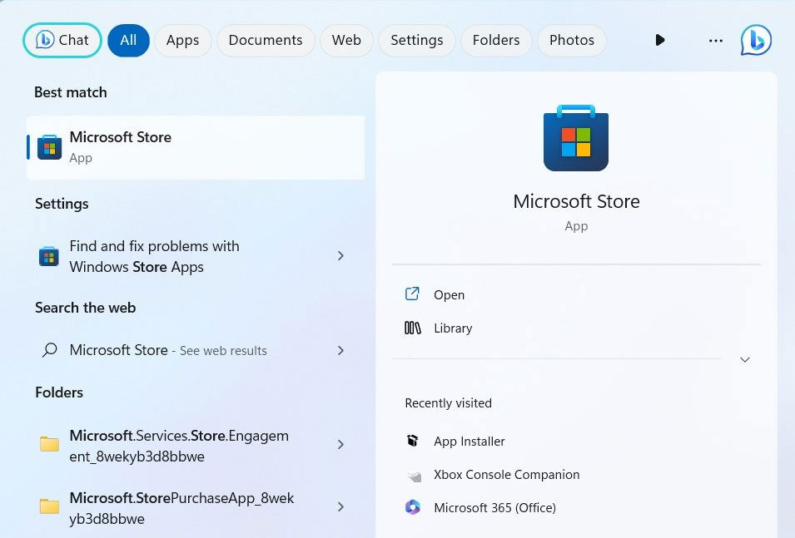Click the Microsoft.StorePurchaseApp folder icon
Screen dimensions: 795x538
[x=49, y=507]
